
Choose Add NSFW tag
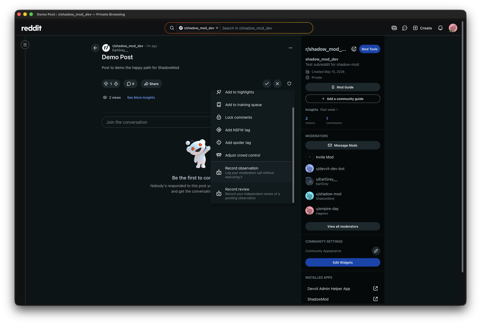pos(251,130)
